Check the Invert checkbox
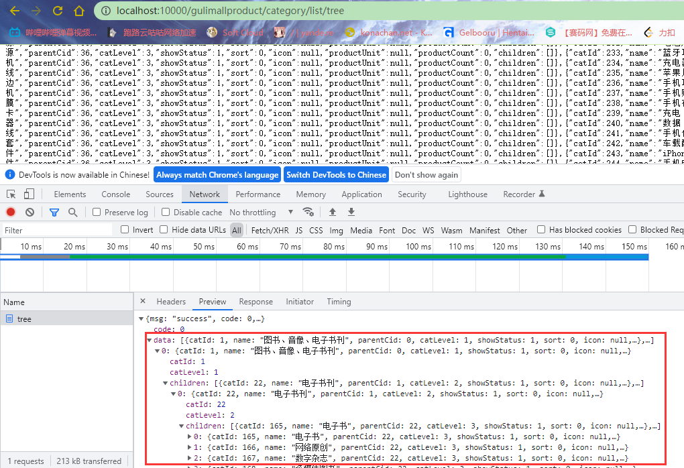Screen dimensions: 684x468 (x=125, y=229)
